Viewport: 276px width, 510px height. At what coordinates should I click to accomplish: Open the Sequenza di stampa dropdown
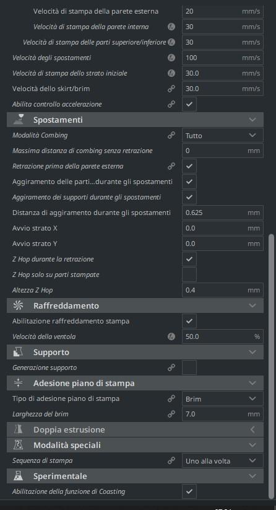pyautogui.click(x=223, y=460)
